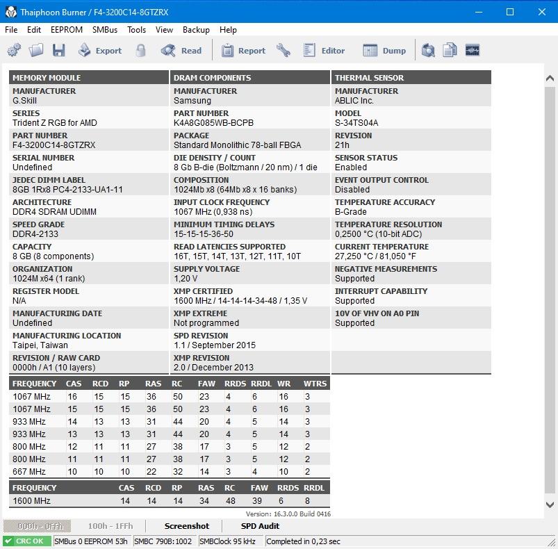Click the DRAM COMPONENTS section header
This screenshot has height=549, width=558.
coord(250,78)
